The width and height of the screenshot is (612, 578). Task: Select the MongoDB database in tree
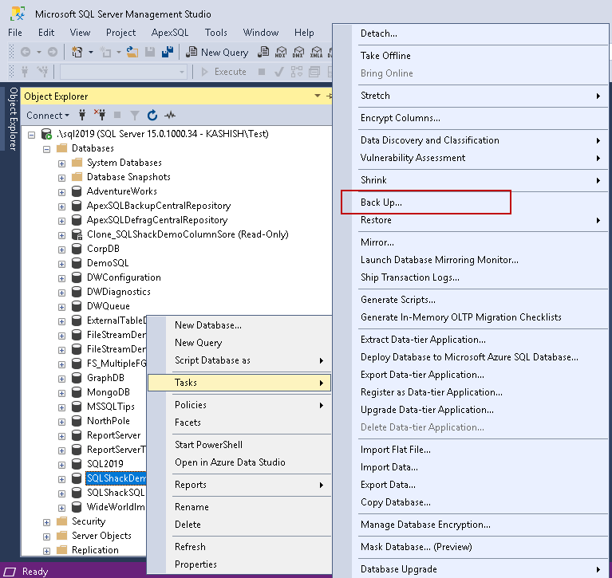click(108, 392)
